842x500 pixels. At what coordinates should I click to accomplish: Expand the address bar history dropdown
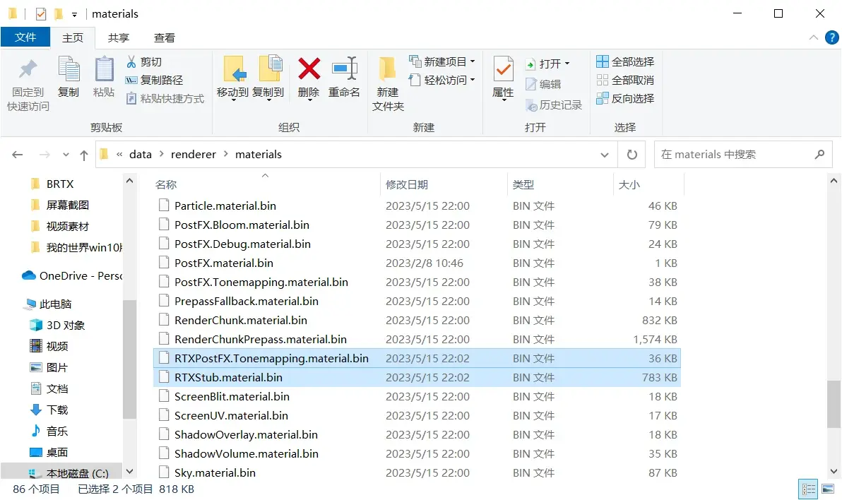point(605,155)
